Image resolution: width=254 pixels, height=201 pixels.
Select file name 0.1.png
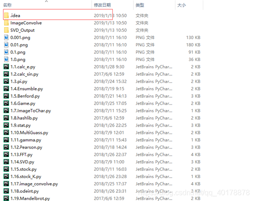[x=18, y=52]
